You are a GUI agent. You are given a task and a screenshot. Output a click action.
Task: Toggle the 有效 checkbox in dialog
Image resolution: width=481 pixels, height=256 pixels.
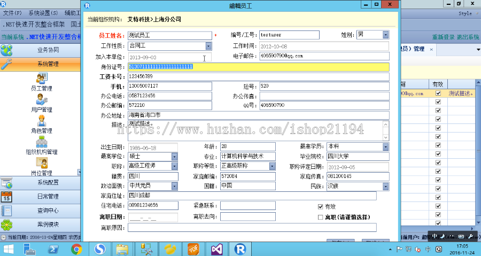coord(320,207)
